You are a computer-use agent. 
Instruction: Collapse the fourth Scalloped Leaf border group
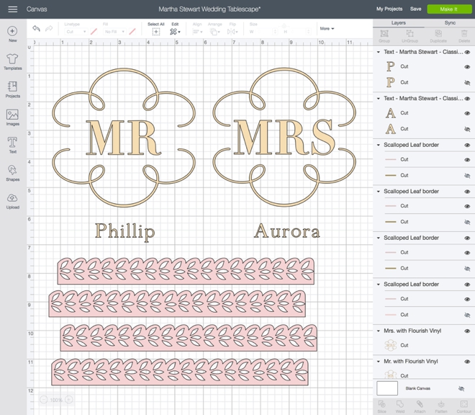tap(378, 285)
